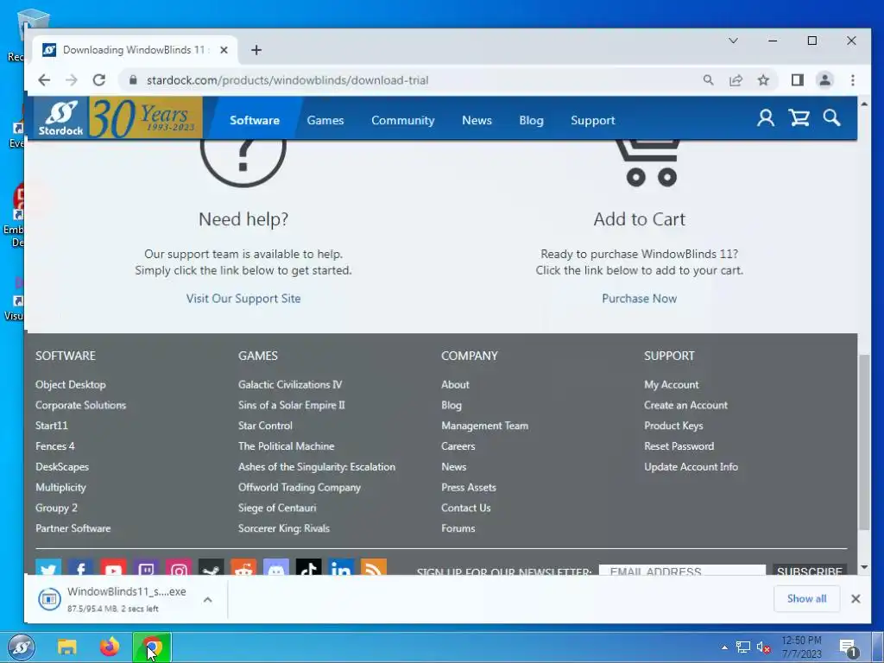Image resolution: width=884 pixels, height=663 pixels.
Task: Open the Chrome three-dot menu
Action: [x=852, y=80]
